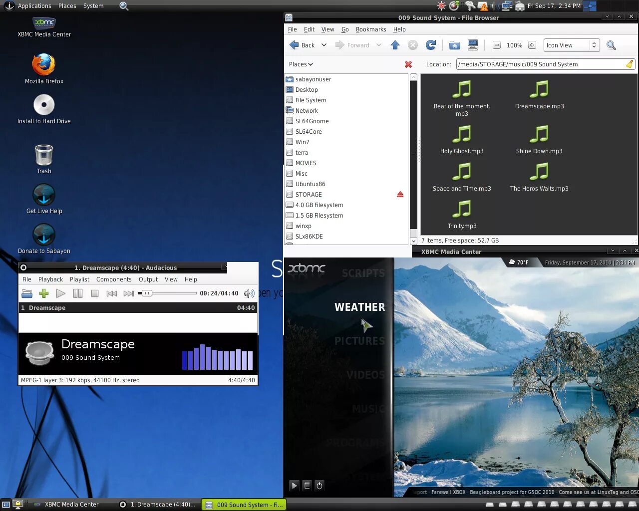Clear location with the broom icon
Screen dimensions: 639x511
630,64
